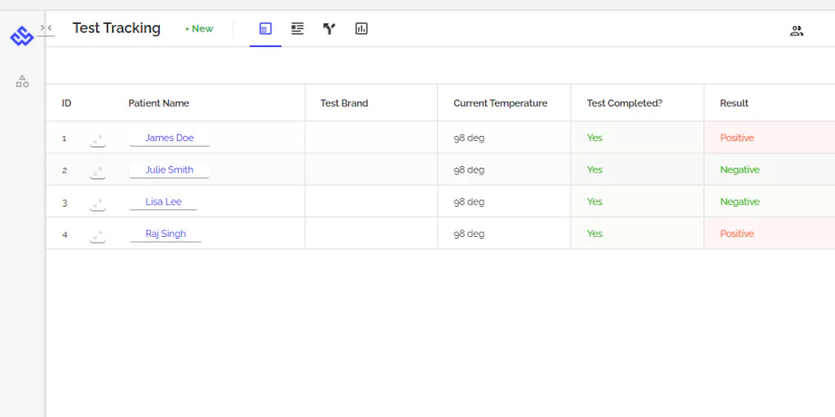The height and width of the screenshot is (417, 835).
Task: Select Raj Singh's Positive result cell
Action: pos(770,233)
